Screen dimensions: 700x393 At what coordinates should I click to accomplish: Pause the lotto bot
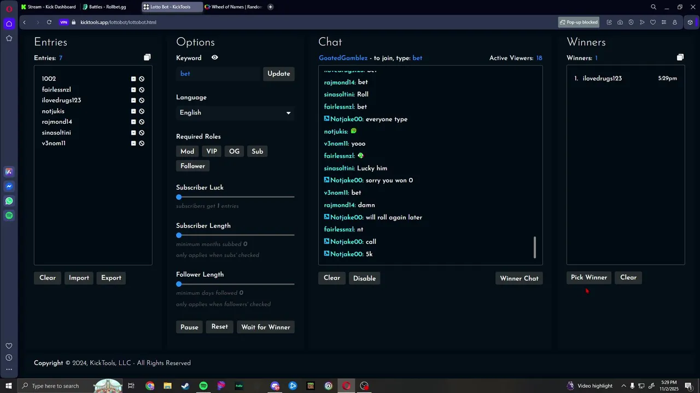189,327
